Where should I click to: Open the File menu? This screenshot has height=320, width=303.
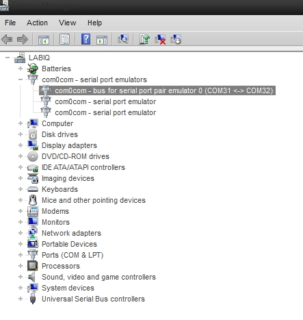pos(10,23)
